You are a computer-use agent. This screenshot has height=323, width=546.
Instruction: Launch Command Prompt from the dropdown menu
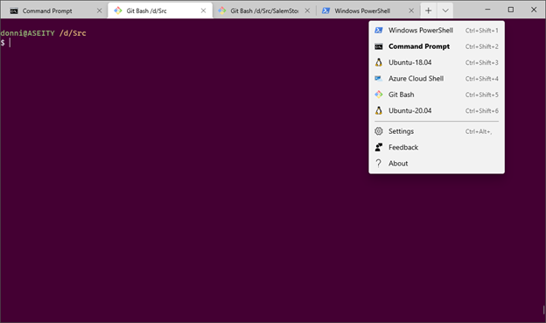point(437,46)
